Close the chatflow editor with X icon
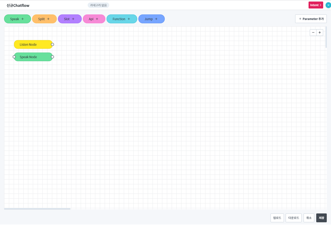Image resolution: width=331 pixels, height=225 pixels. click(328, 5)
